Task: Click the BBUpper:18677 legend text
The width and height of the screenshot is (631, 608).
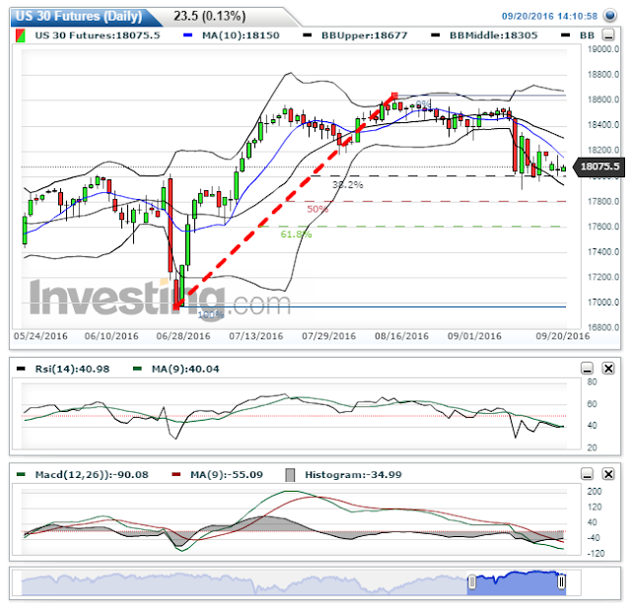Action: point(364,35)
